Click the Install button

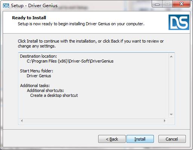140,139
